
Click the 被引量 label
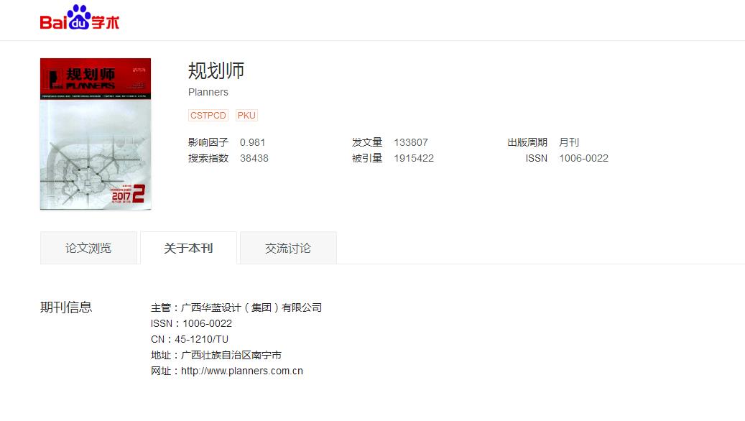tap(367, 158)
